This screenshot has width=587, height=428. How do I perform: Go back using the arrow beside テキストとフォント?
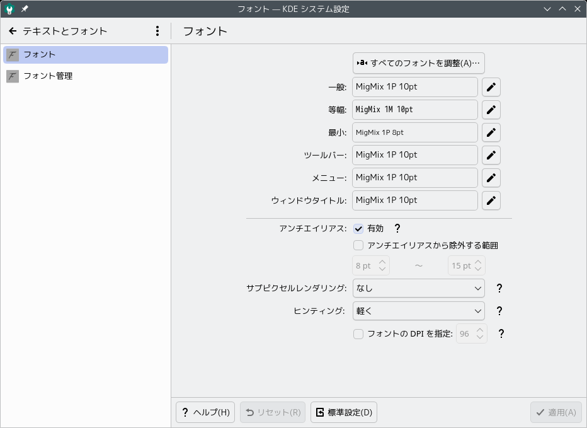[13, 31]
